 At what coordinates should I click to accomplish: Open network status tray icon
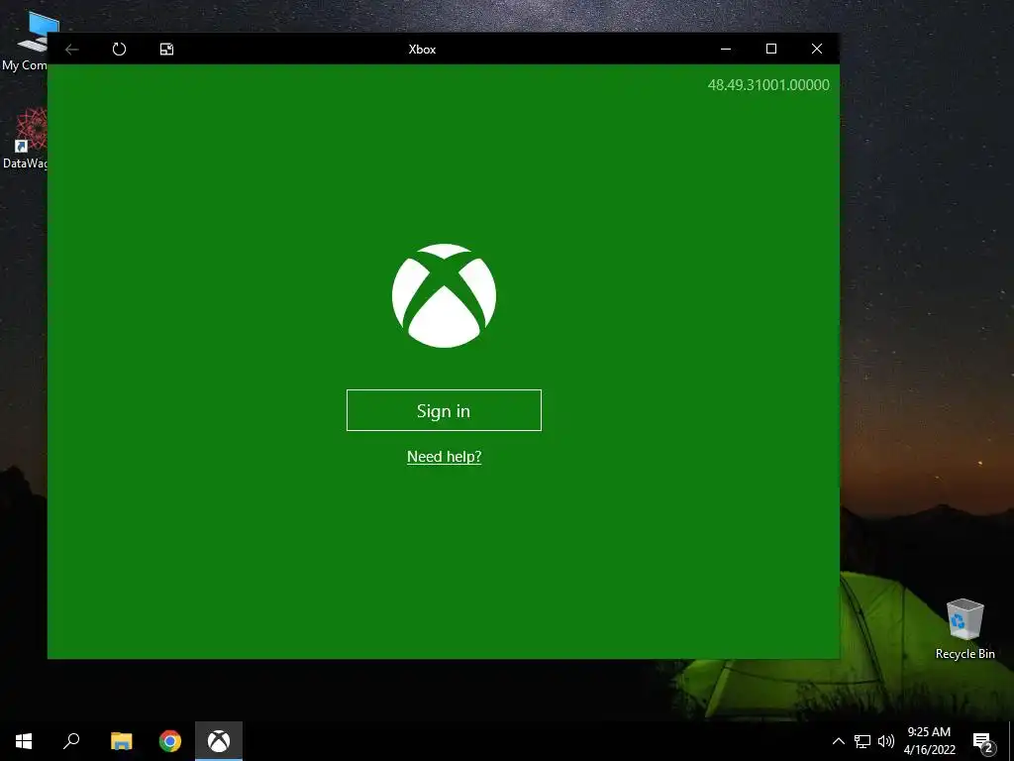click(862, 741)
